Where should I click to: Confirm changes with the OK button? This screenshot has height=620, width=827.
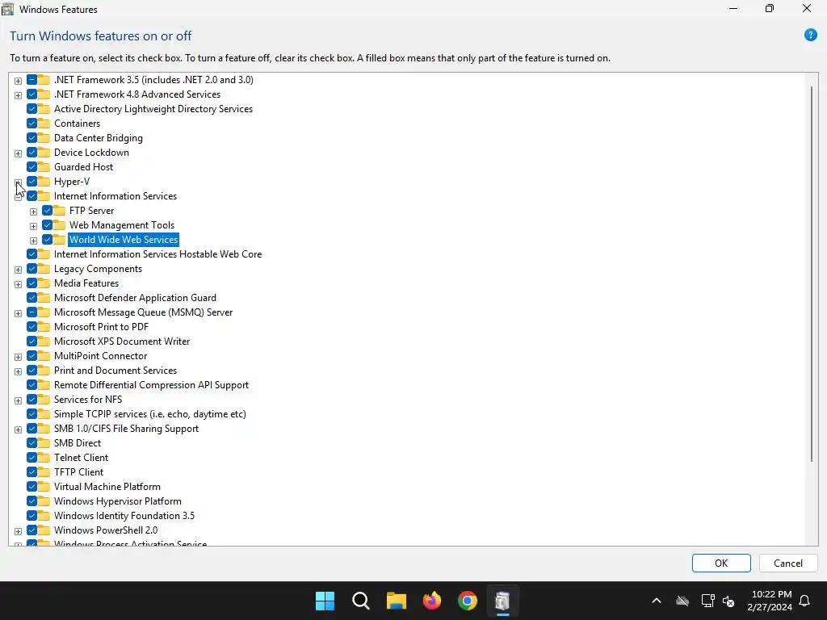coord(721,563)
